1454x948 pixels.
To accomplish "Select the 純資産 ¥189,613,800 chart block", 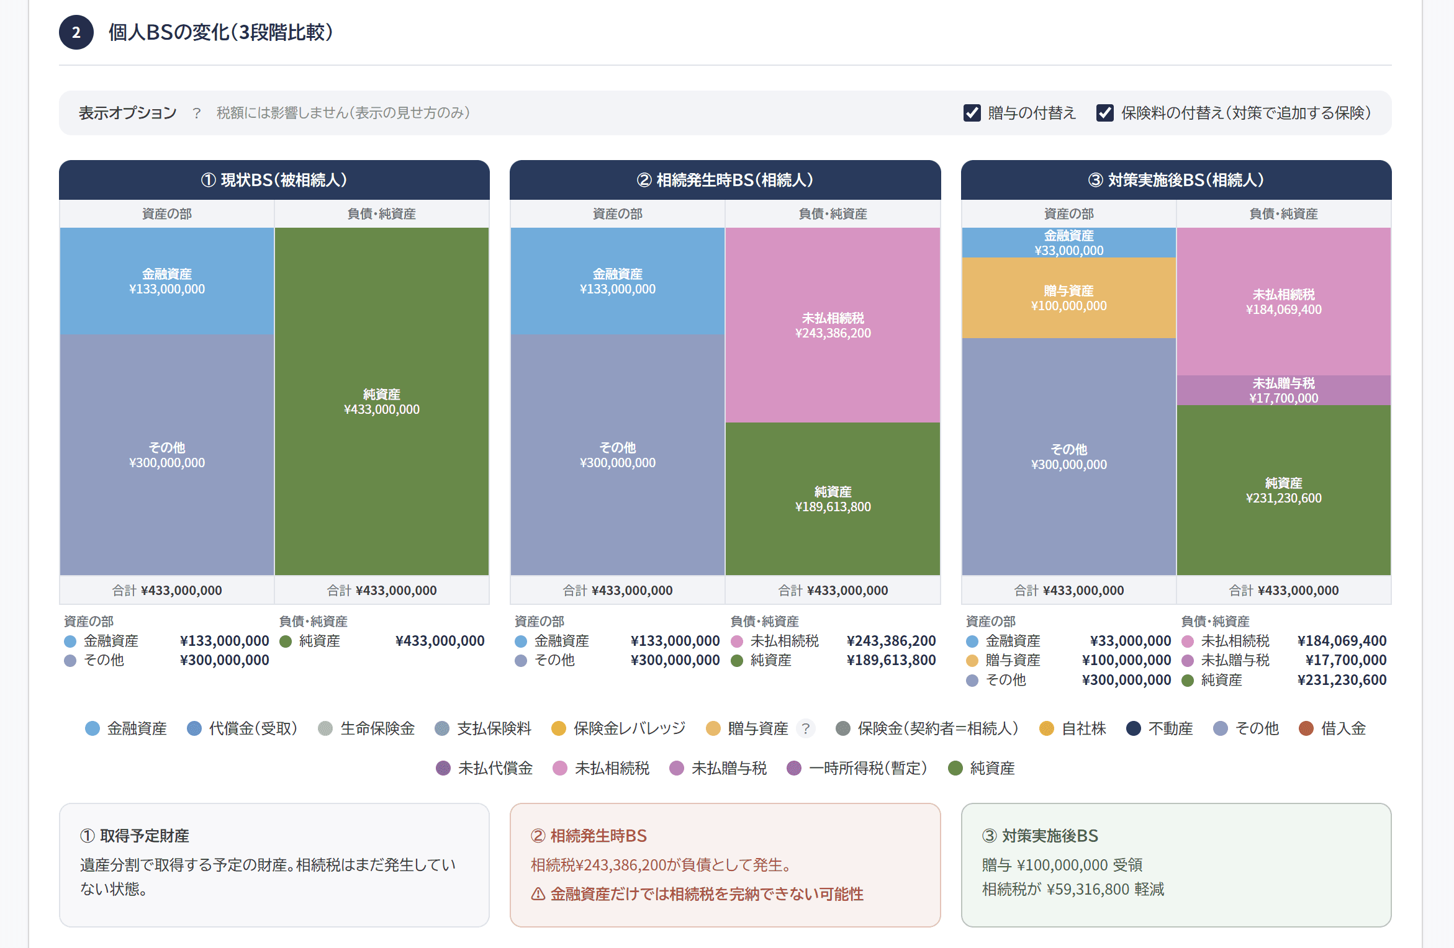I will pos(833,499).
